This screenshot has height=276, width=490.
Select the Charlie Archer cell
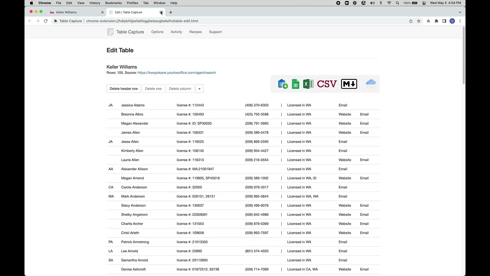pos(132,224)
